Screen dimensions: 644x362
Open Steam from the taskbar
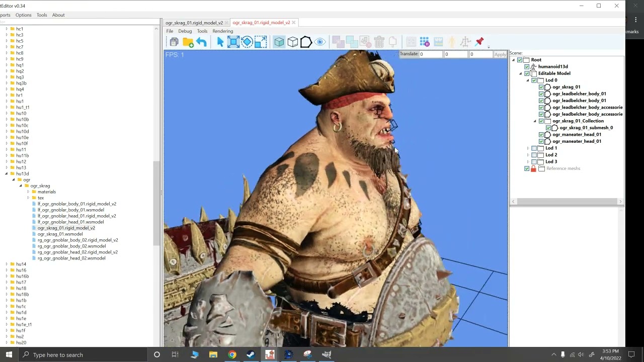click(x=251, y=354)
